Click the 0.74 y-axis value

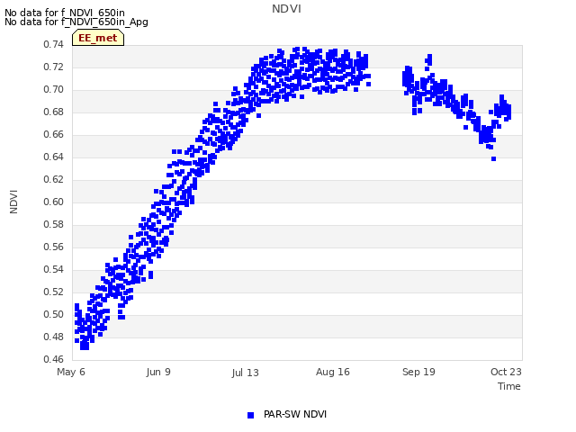click(x=54, y=44)
